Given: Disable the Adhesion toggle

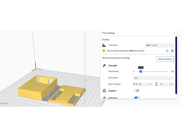Looking at the screenshot, I should (136, 98).
